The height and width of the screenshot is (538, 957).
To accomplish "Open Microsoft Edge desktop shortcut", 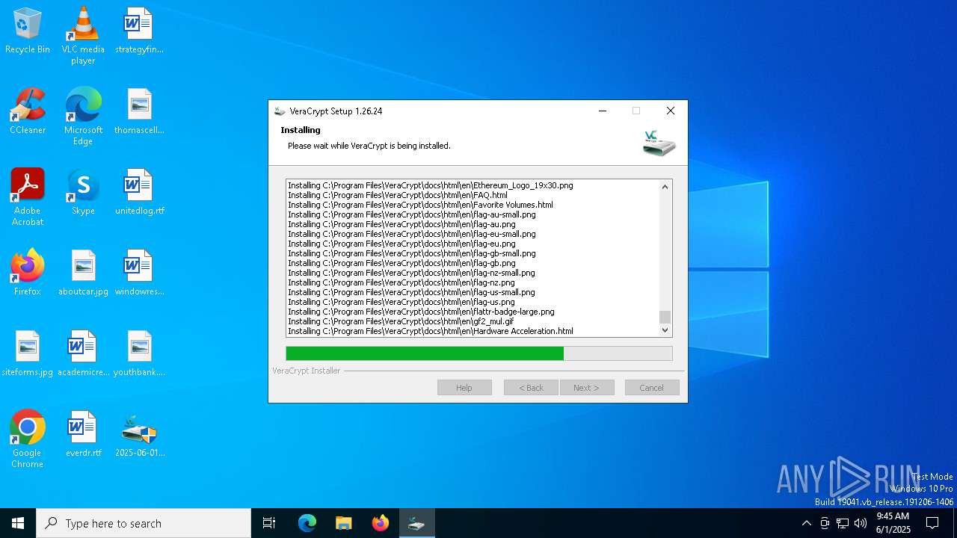I will [83, 117].
